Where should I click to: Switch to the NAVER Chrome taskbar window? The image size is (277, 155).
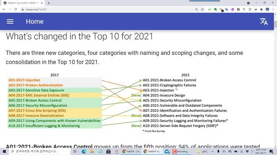click(x=132, y=151)
